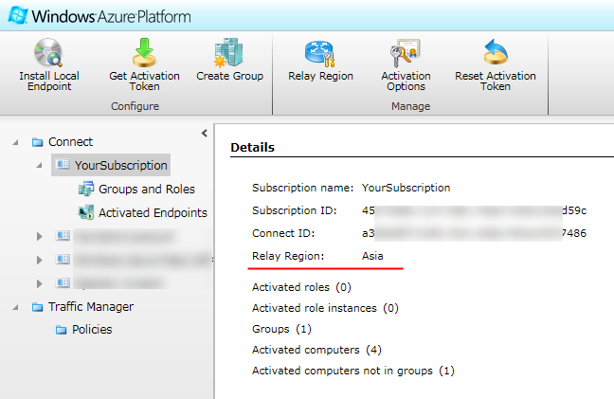Click the Relay Region ribbon label
Image resolution: width=614 pixels, height=399 pixels.
320,76
